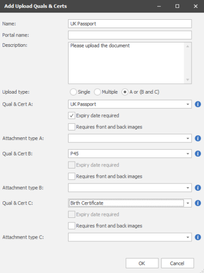Click into the Name field
Screen dimensions: 204x273
click(x=130, y=24)
